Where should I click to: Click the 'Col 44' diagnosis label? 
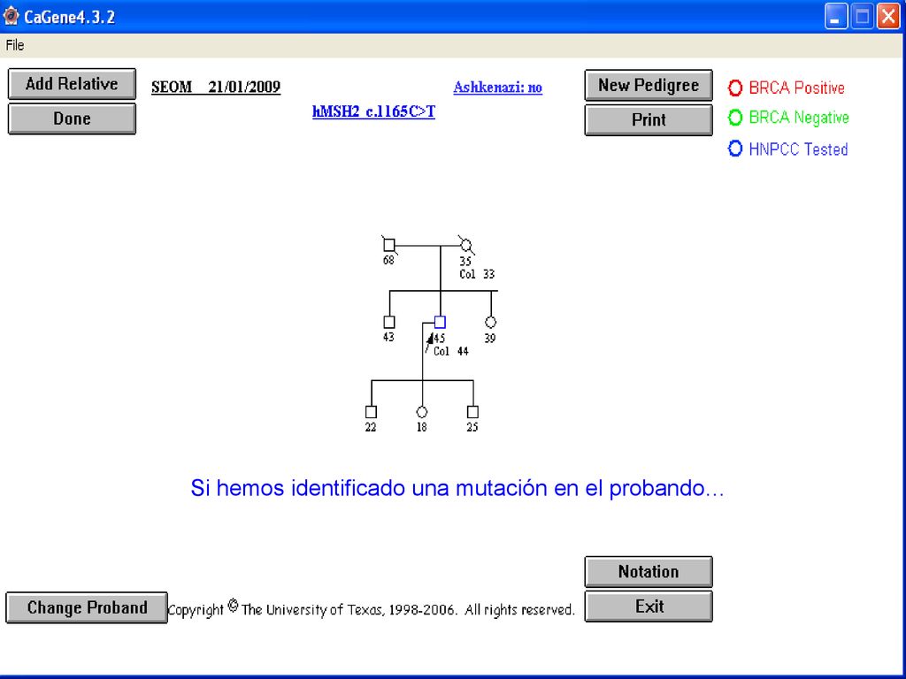(x=450, y=351)
